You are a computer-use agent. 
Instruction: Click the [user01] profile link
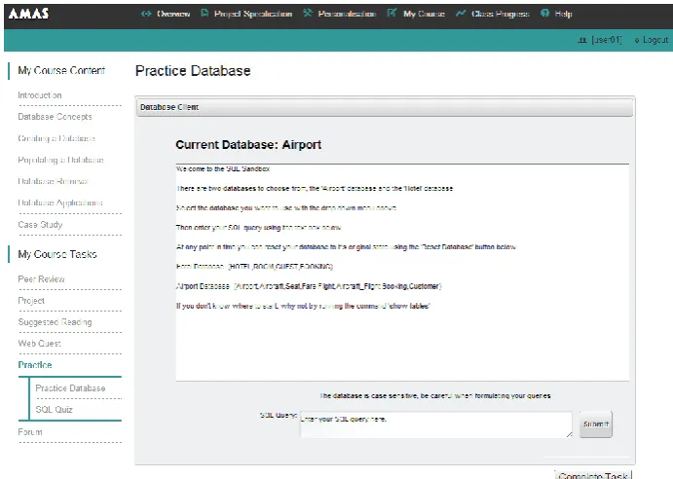606,40
